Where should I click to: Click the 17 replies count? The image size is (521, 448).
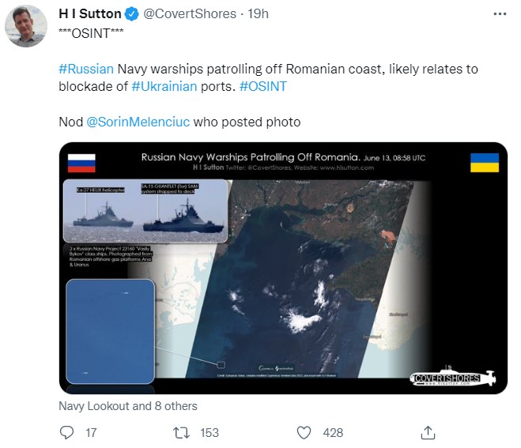[91, 432]
